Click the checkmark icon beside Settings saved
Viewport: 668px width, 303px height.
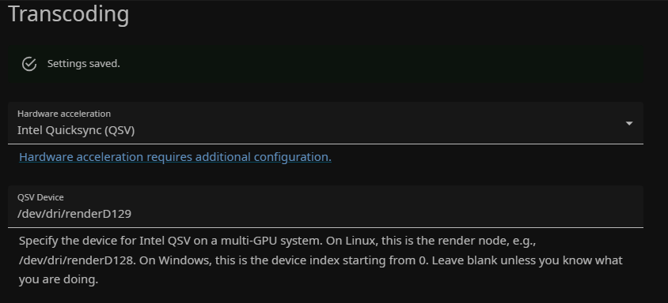[x=29, y=64]
